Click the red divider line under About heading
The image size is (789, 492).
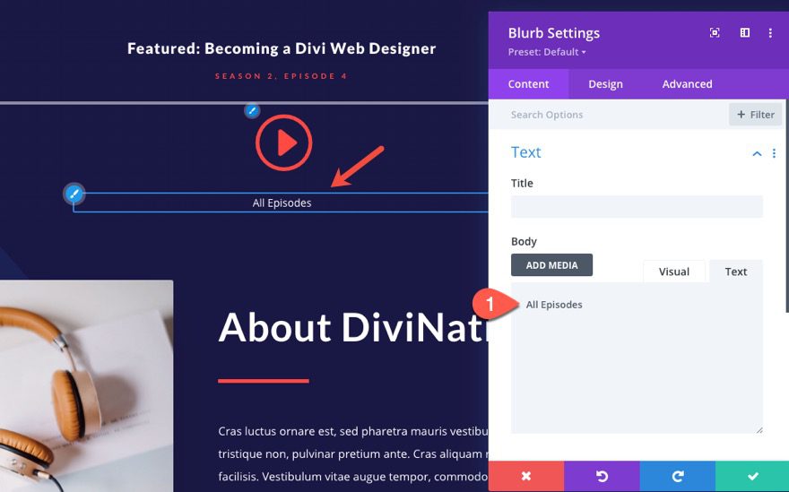click(264, 381)
